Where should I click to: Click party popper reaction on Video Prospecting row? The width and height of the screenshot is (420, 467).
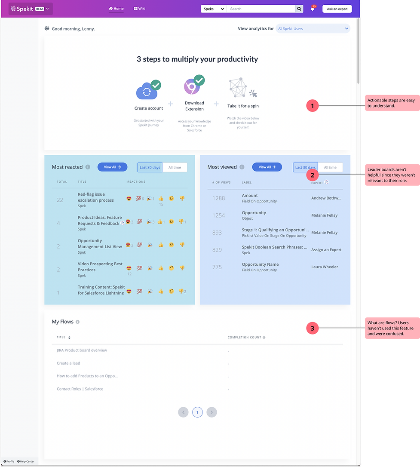pos(150,268)
